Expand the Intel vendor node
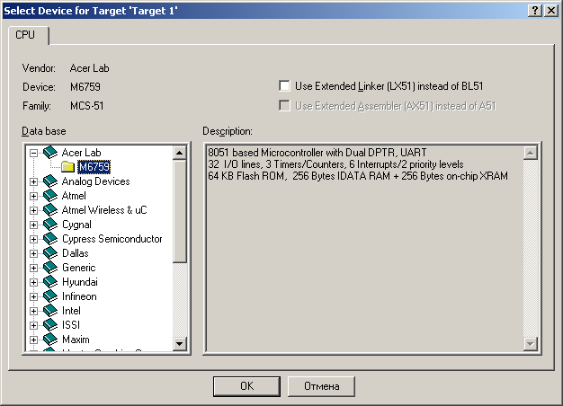This screenshot has height=406, width=563. tap(34, 311)
